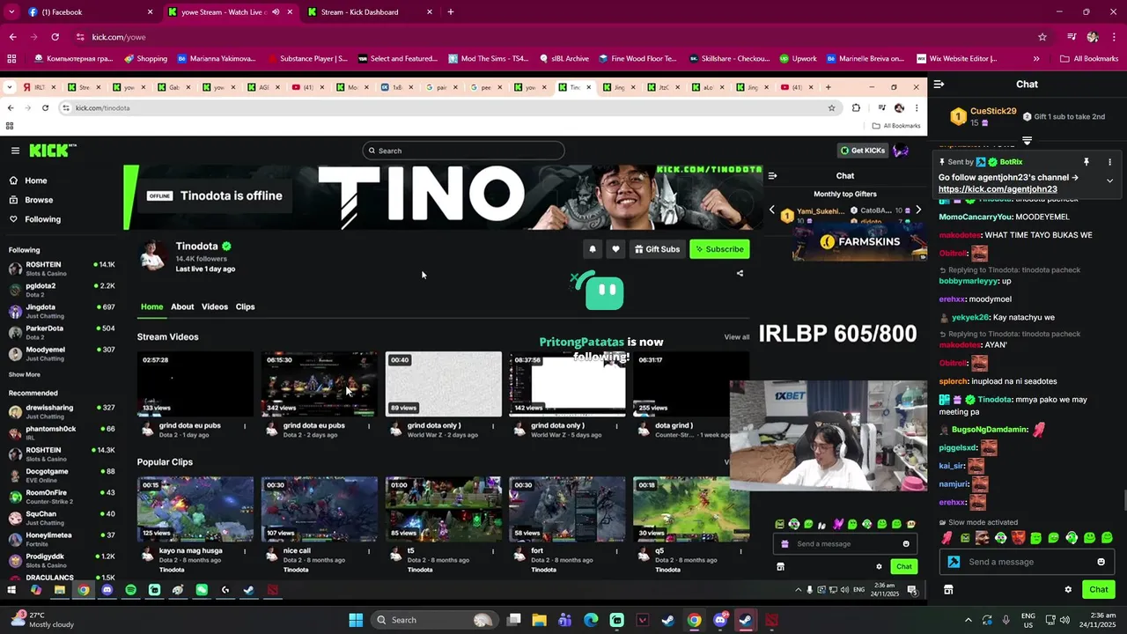Unpin the BotRix pinned message with the pin icon
Image resolution: width=1127 pixels, height=634 pixels.
point(1086,162)
